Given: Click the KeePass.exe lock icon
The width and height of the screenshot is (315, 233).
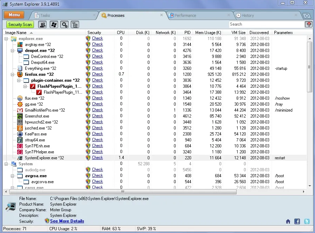Looking at the screenshot, I should pos(20,134).
